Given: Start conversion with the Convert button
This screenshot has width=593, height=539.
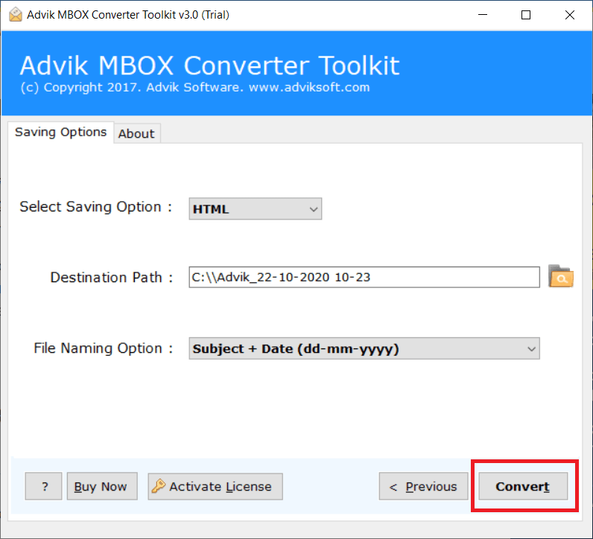Looking at the screenshot, I should pos(523,486).
